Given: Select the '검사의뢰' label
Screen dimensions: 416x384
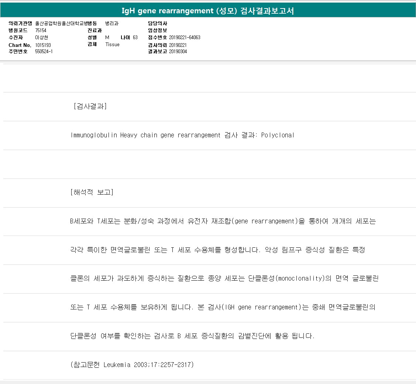Looking at the screenshot, I should [158, 45].
